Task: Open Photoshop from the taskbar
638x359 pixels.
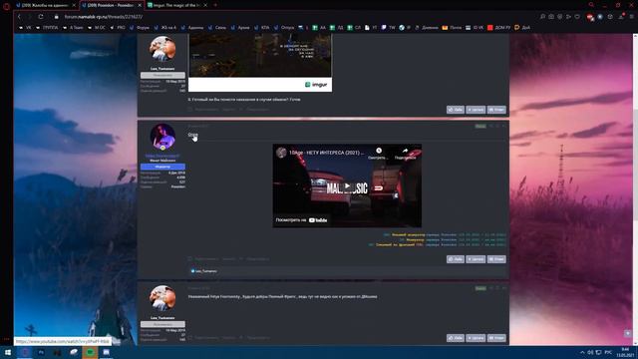Action: [x=41, y=352]
